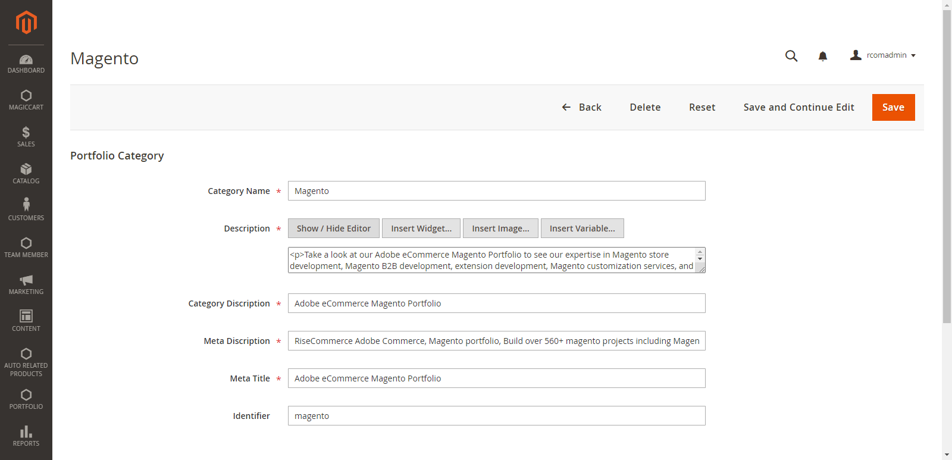Click Description textarea scroll up arrow

click(700, 252)
